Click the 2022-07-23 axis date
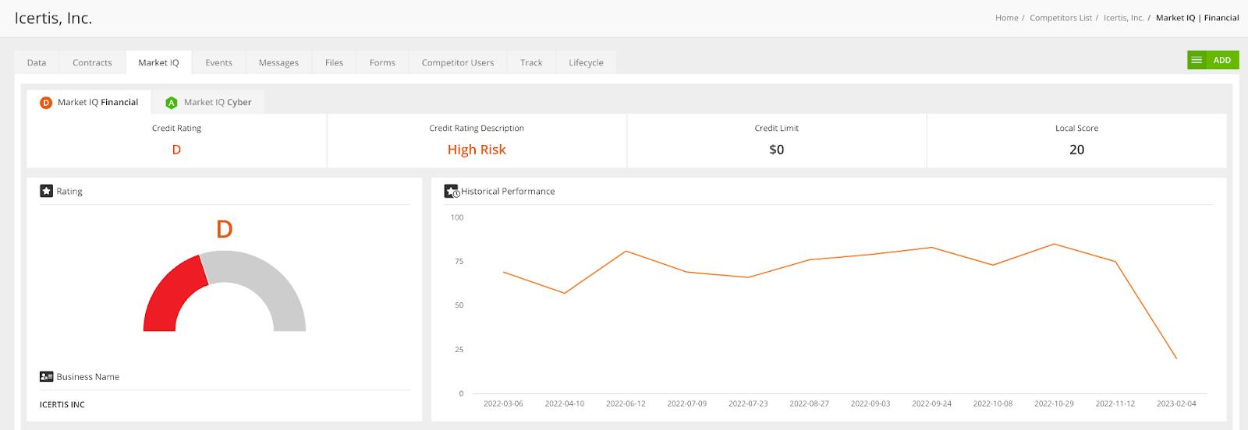Screen dimensions: 1248x430 click(x=748, y=404)
